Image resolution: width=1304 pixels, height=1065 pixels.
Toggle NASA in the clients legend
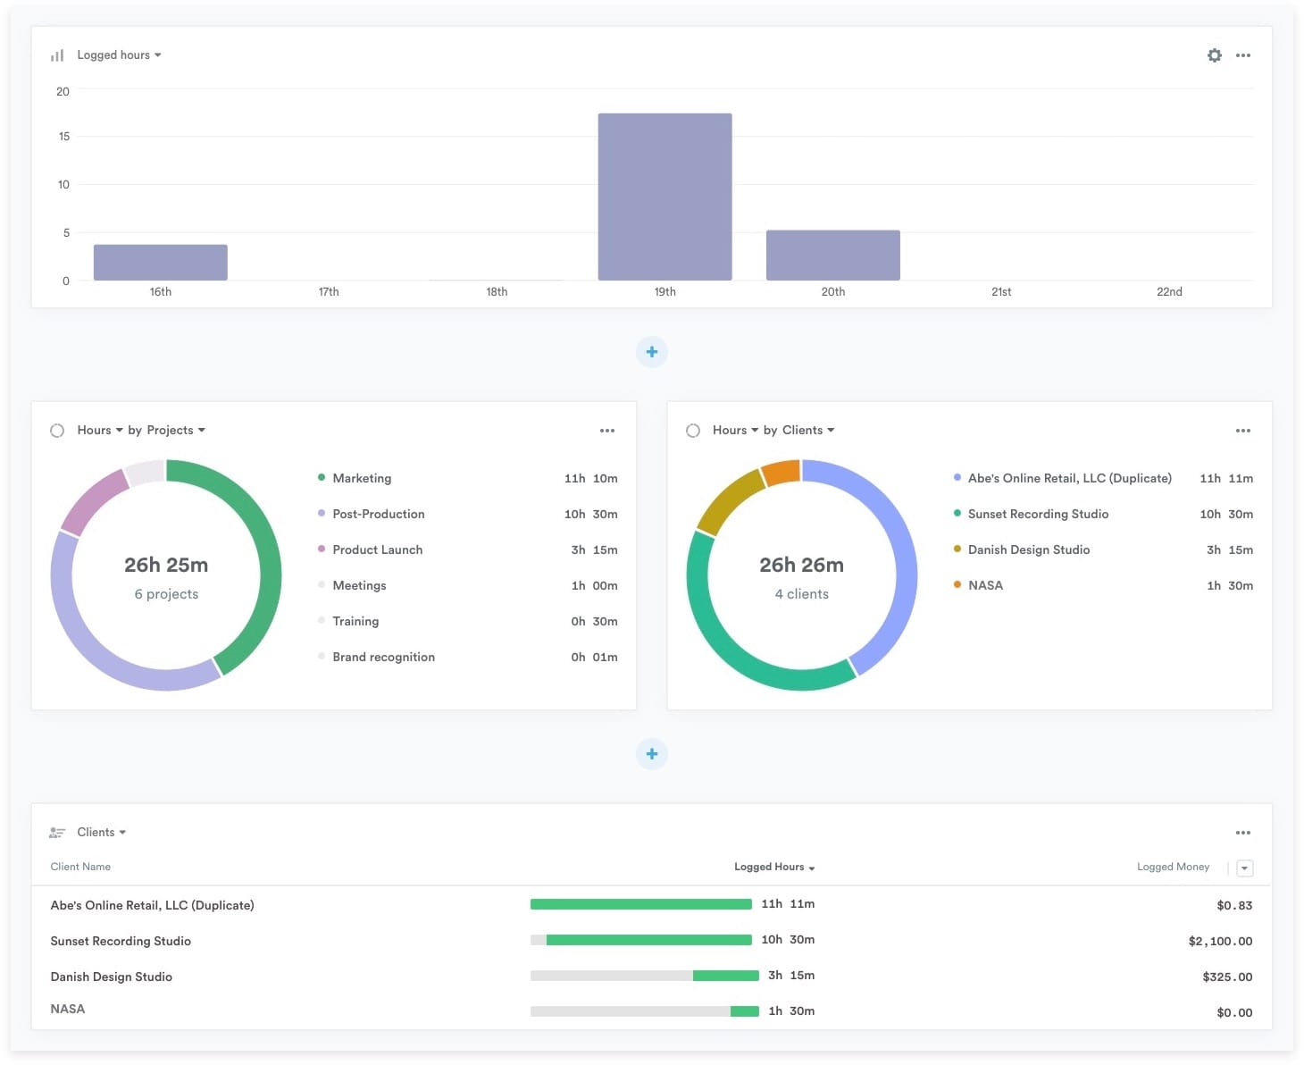pyautogui.click(x=984, y=586)
